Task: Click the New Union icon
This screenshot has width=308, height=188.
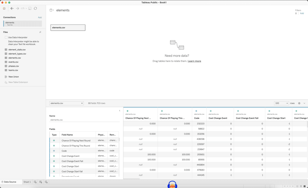Action: pyautogui.click(x=6, y=77)
